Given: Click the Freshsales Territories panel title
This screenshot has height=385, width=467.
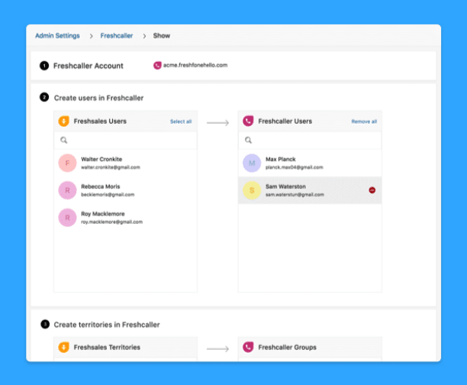Looking at the screenshot, I should (x=107, y=348).
